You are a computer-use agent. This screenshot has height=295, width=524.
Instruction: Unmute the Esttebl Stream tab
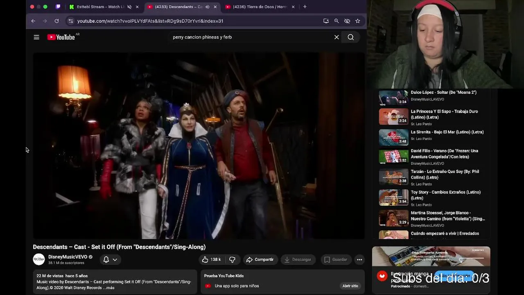[129, 7]
